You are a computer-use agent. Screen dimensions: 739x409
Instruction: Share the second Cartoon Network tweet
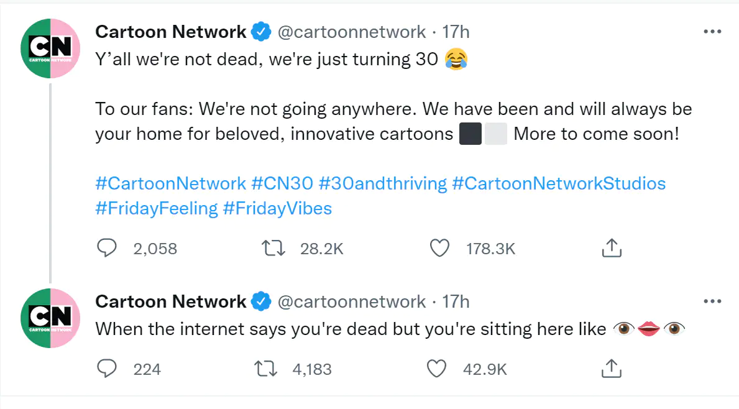click(611, 368)
